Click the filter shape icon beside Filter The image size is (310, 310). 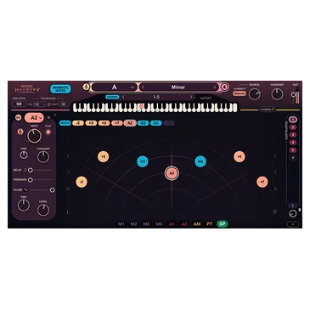[x=25, y=189]
